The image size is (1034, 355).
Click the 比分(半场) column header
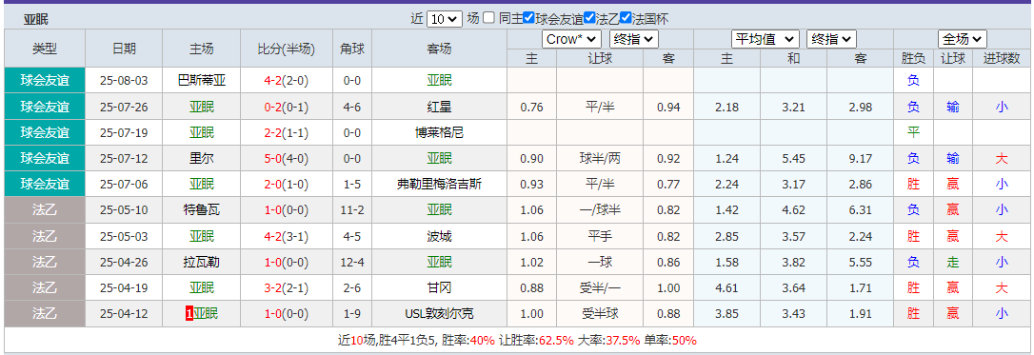[x=287, y=49]
